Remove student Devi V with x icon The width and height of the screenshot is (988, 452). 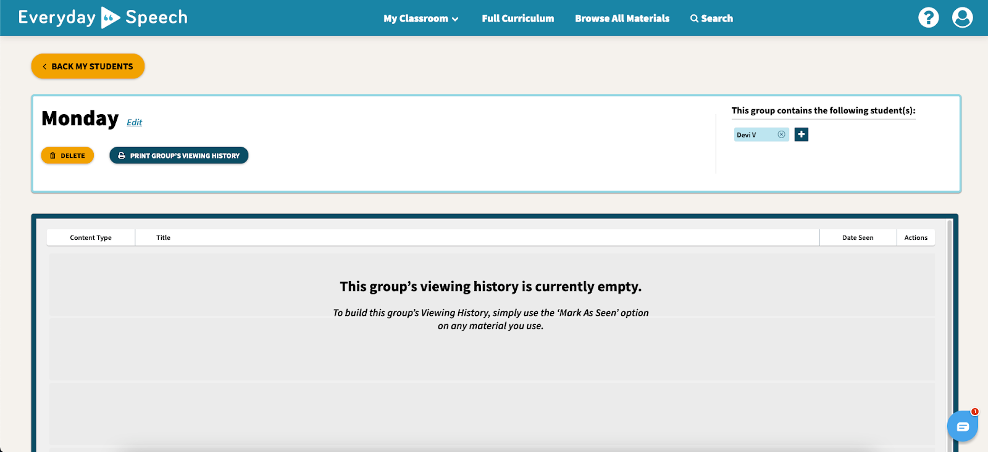pos(781,134)
